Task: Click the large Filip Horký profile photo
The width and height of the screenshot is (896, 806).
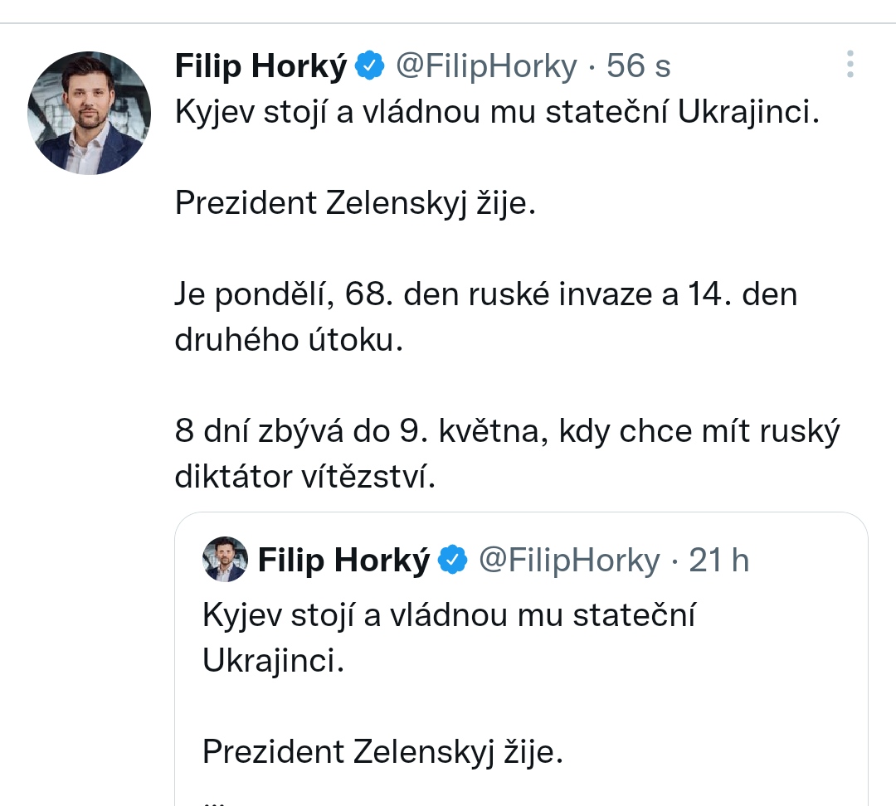Action: tap(90, 113)
